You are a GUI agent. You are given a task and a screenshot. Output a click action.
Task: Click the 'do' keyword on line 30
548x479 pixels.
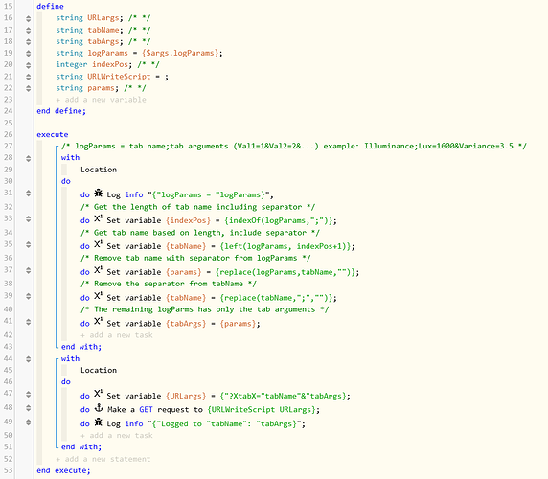pos(66,181)
